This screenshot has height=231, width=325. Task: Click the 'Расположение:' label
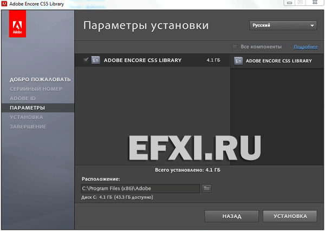point(101,179)
